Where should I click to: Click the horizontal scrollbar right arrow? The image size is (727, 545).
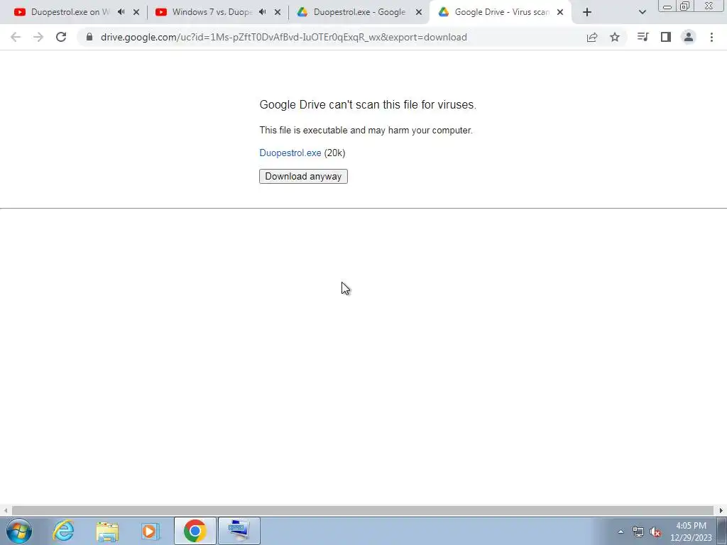721,511
